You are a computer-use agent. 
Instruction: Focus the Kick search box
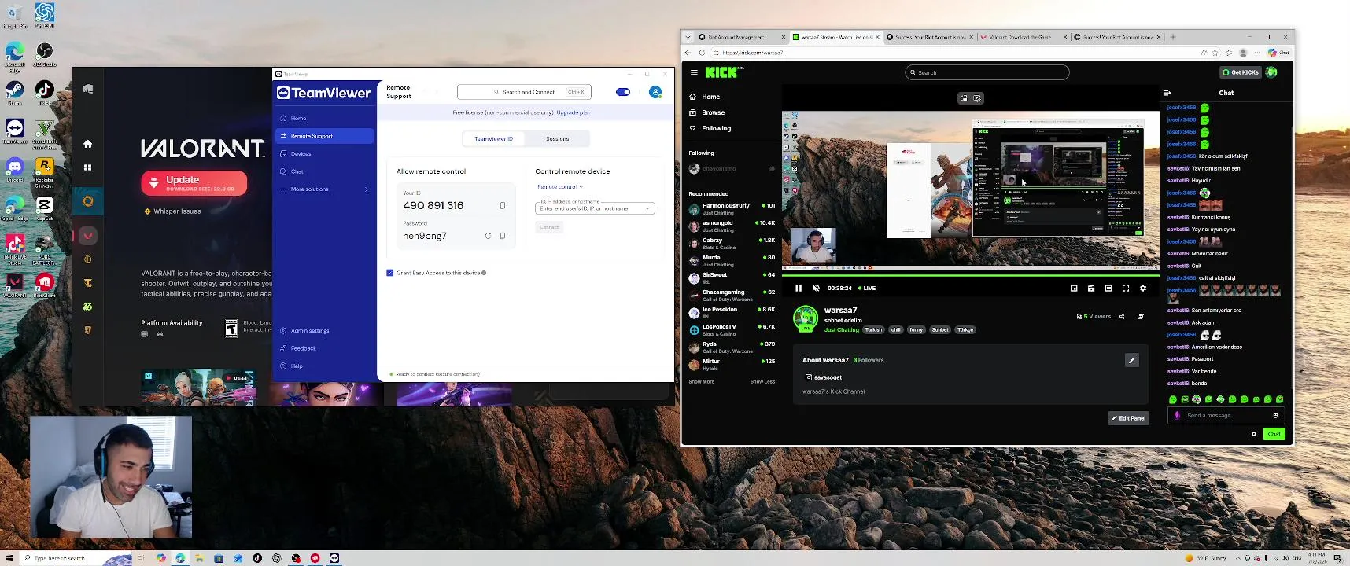(x=987, y=72)
